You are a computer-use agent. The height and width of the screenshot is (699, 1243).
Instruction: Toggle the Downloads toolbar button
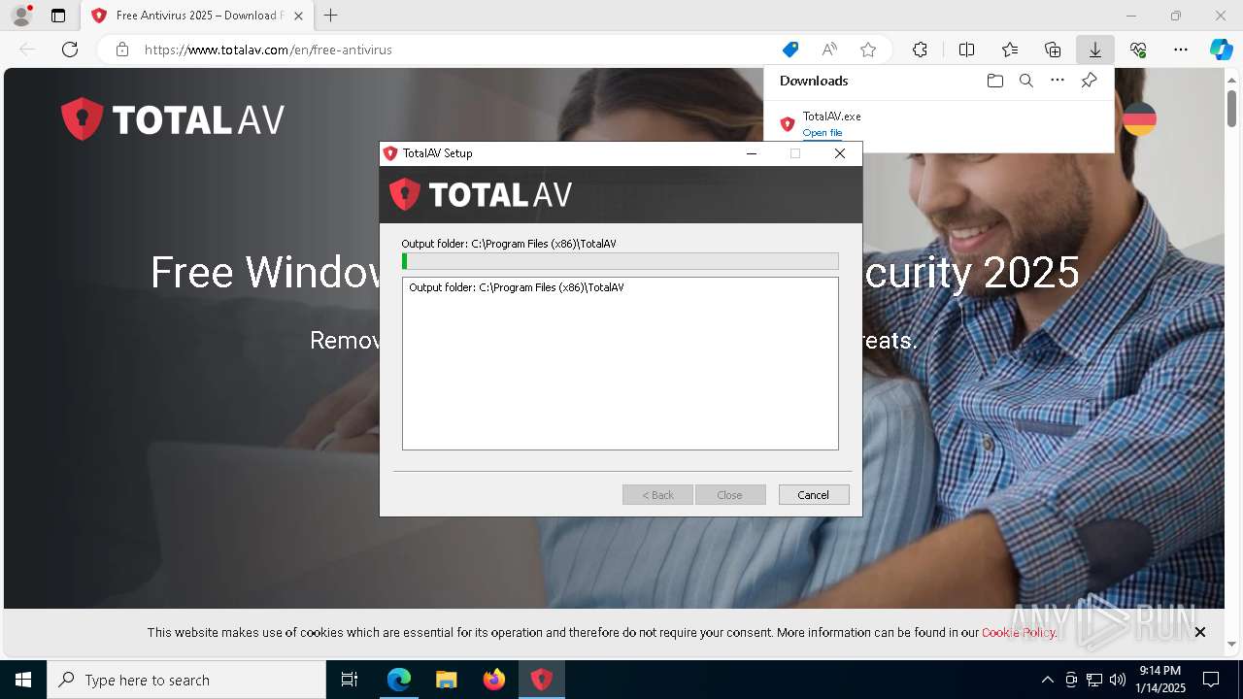1095,50
